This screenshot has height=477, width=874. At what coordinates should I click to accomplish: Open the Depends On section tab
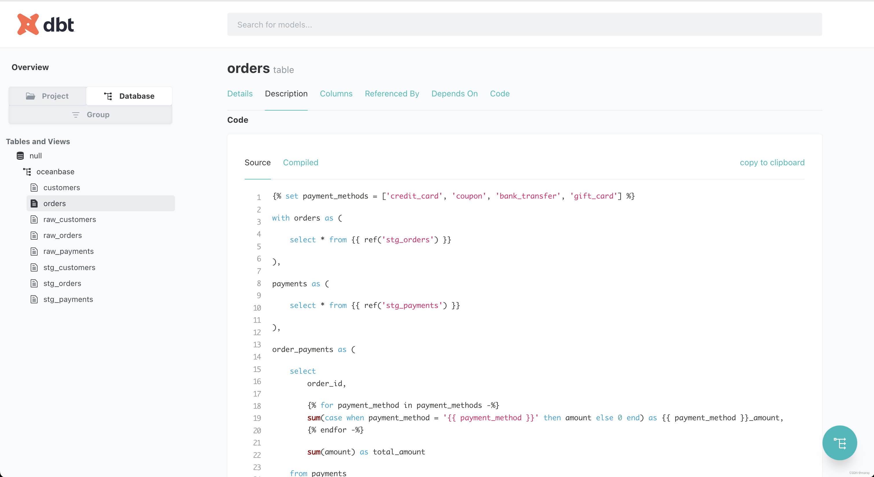pyautogui.click(x=454, y=94)
